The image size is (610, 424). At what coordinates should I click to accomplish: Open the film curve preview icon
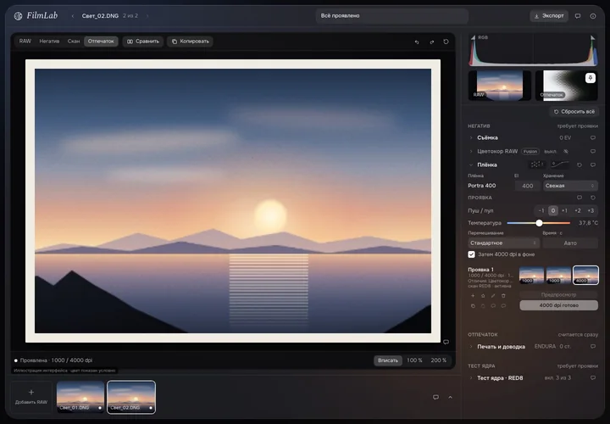tap(560, 165)
